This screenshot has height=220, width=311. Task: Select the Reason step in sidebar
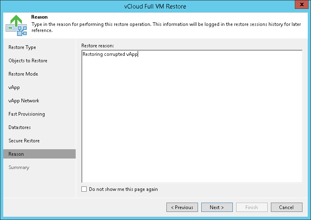coord(16,154)
